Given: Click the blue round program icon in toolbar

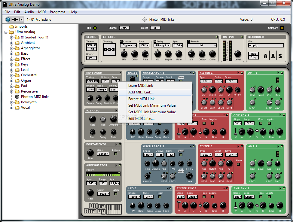Looking at the screenshot, I should (8, 20).
